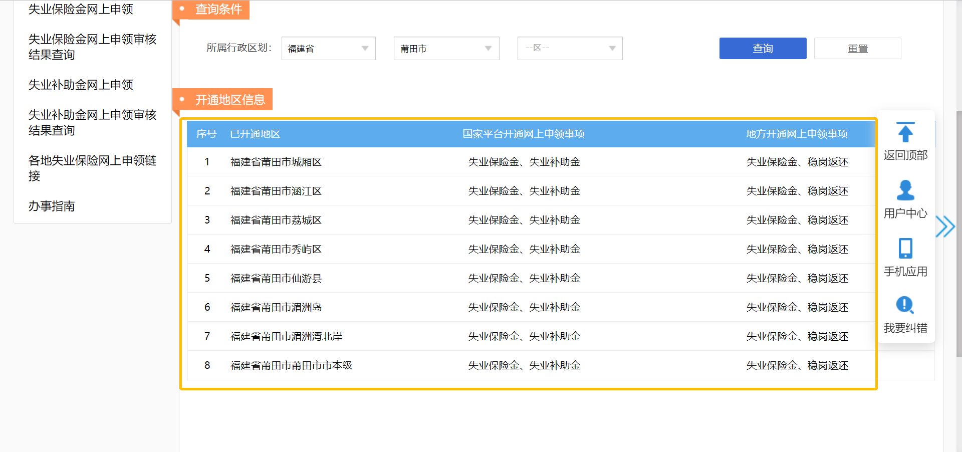Viewport: 962px width, 452px height.
Task: Click the blue 查询 button
Action: (x=763, y=49)
